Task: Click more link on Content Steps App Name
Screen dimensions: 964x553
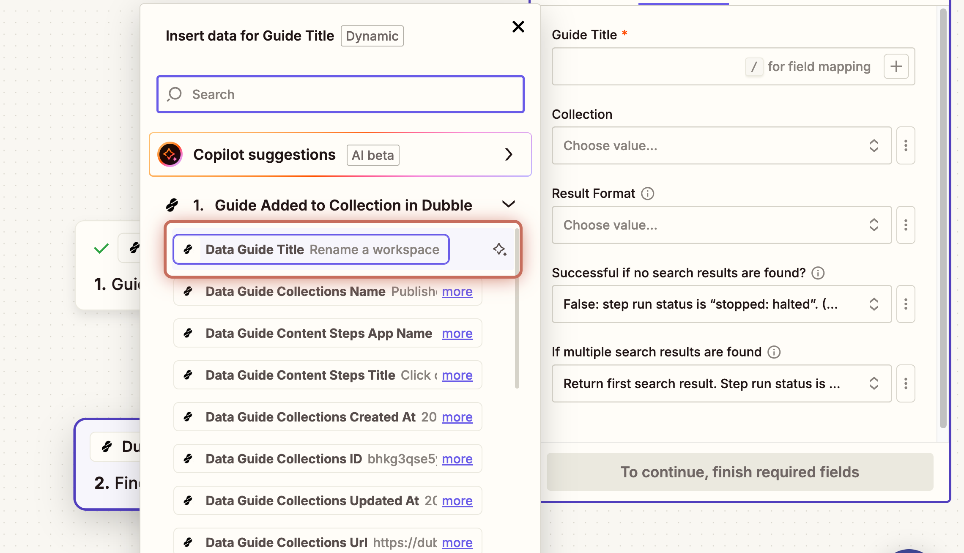Action: coord(457,333)
